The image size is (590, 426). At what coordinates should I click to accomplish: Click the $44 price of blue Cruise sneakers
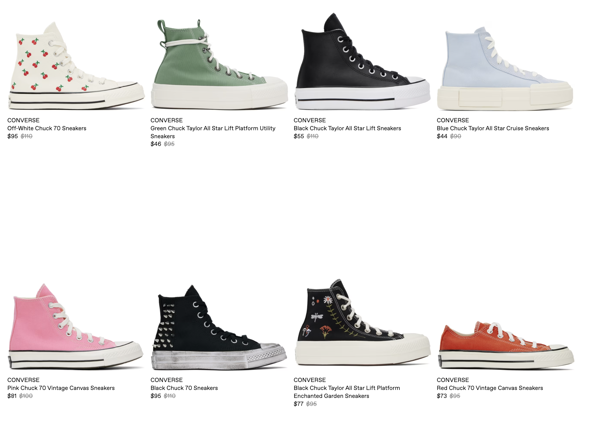point(442,136)
